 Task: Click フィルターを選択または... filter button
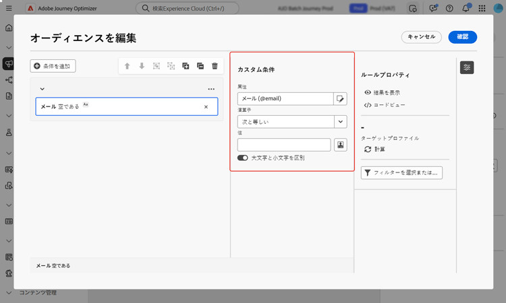pos(401,173)
